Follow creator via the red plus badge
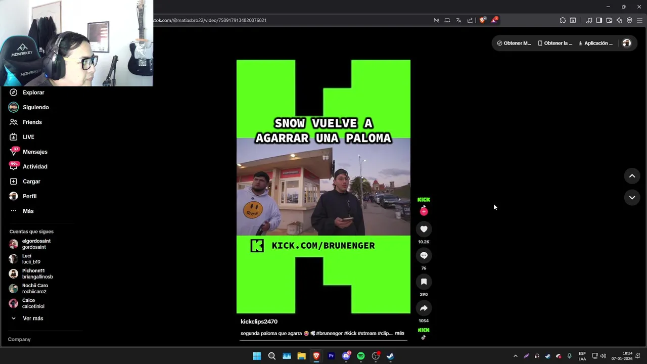Image resolution: width=647 pixels, height=364 pixels. (424, 212)
